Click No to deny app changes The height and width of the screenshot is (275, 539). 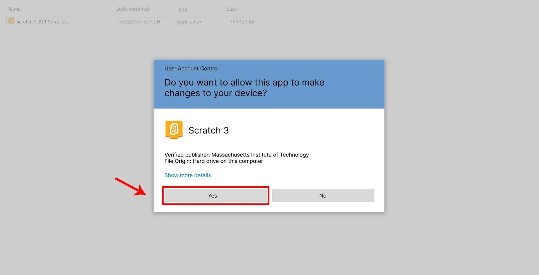[x=323, y=195]
